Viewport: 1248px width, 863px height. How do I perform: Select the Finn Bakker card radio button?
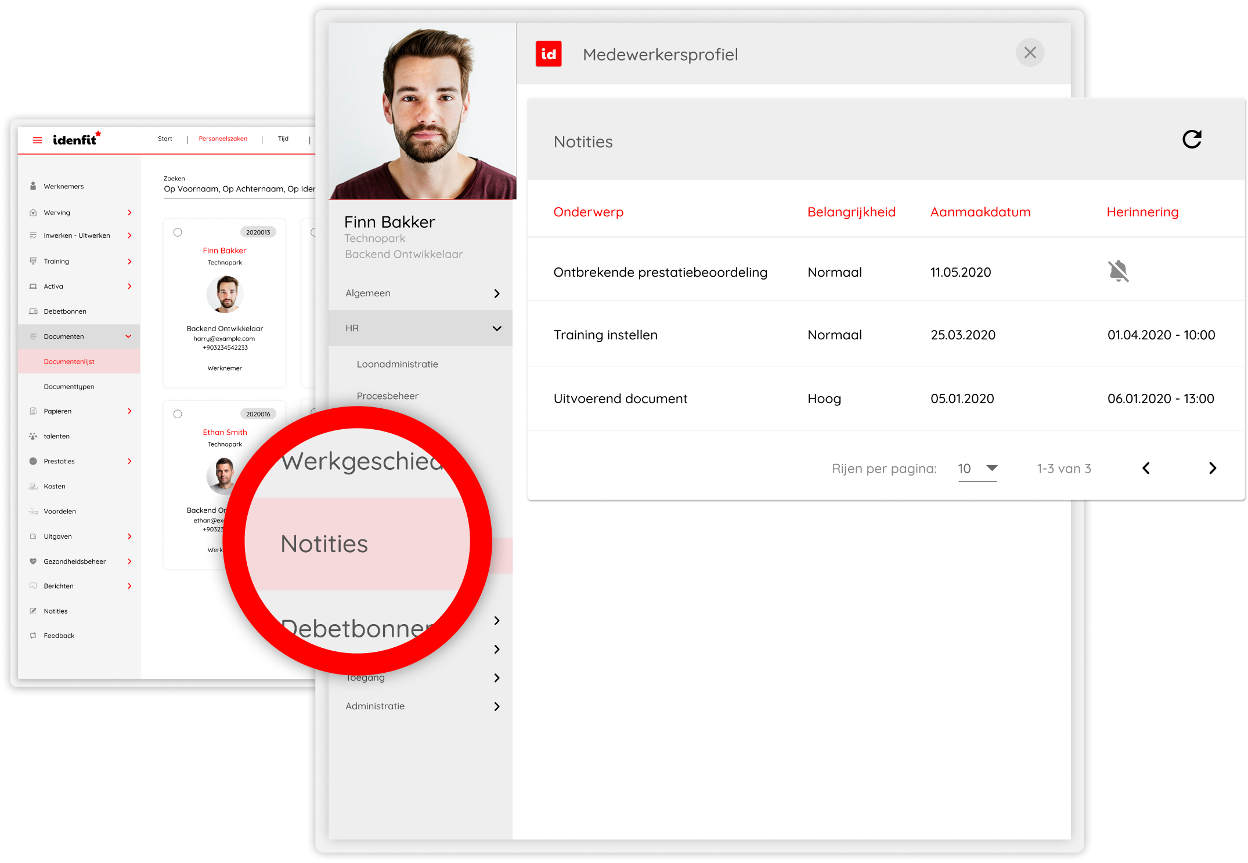[178, 232]
